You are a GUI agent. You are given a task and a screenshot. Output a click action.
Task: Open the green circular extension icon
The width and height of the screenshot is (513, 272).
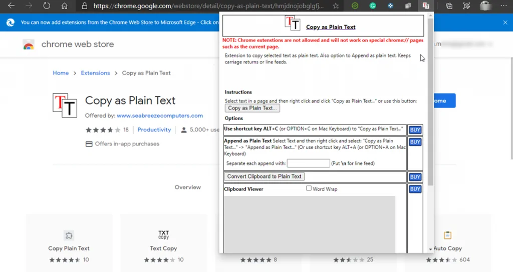click(355, 5)
